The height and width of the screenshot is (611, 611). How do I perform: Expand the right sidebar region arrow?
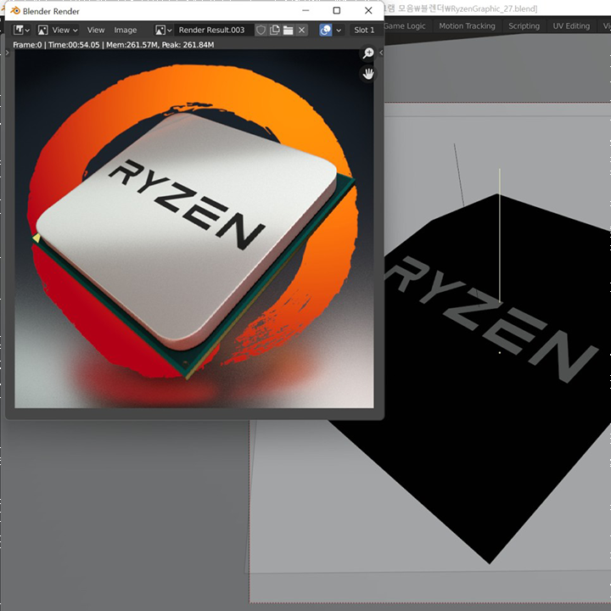(381, 53)
